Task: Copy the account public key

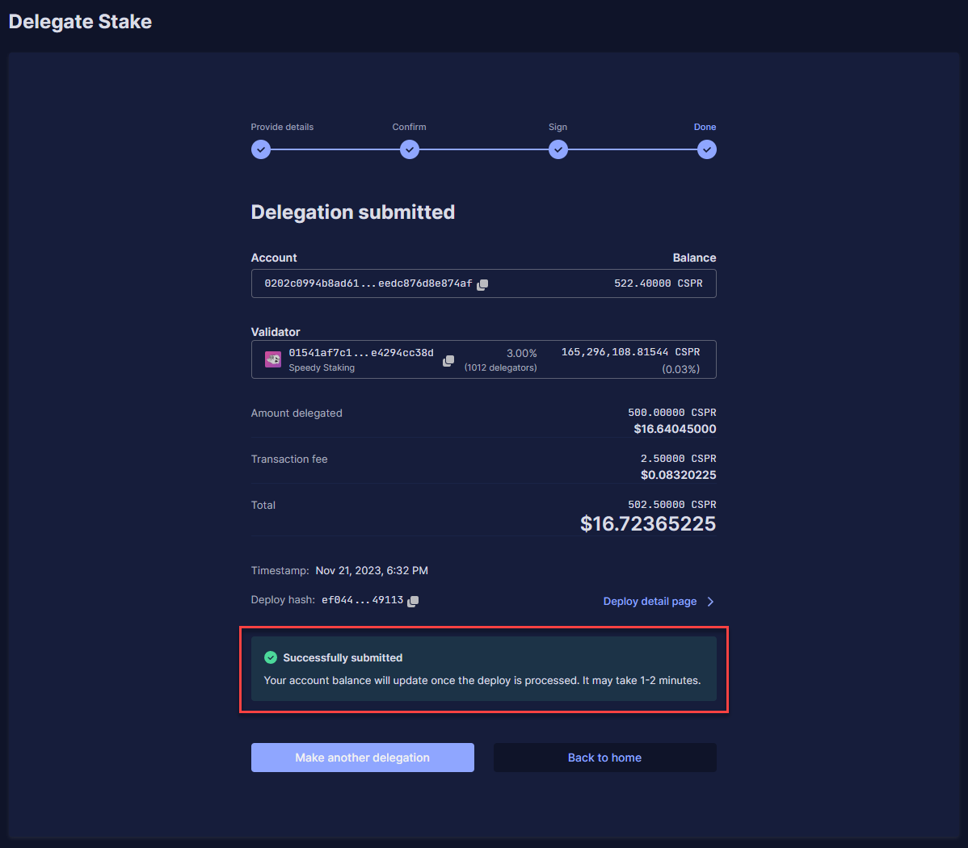Action: 482,284
